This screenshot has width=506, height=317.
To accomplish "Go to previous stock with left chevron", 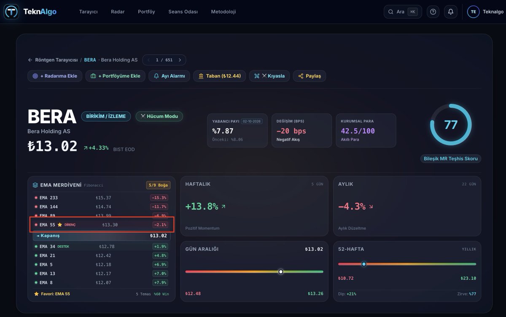I will click(148, 60).
